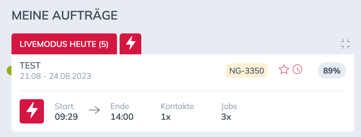Mark TEST order as favorite with star
This screenshot has height=137, width=361.
click(284, 70)
